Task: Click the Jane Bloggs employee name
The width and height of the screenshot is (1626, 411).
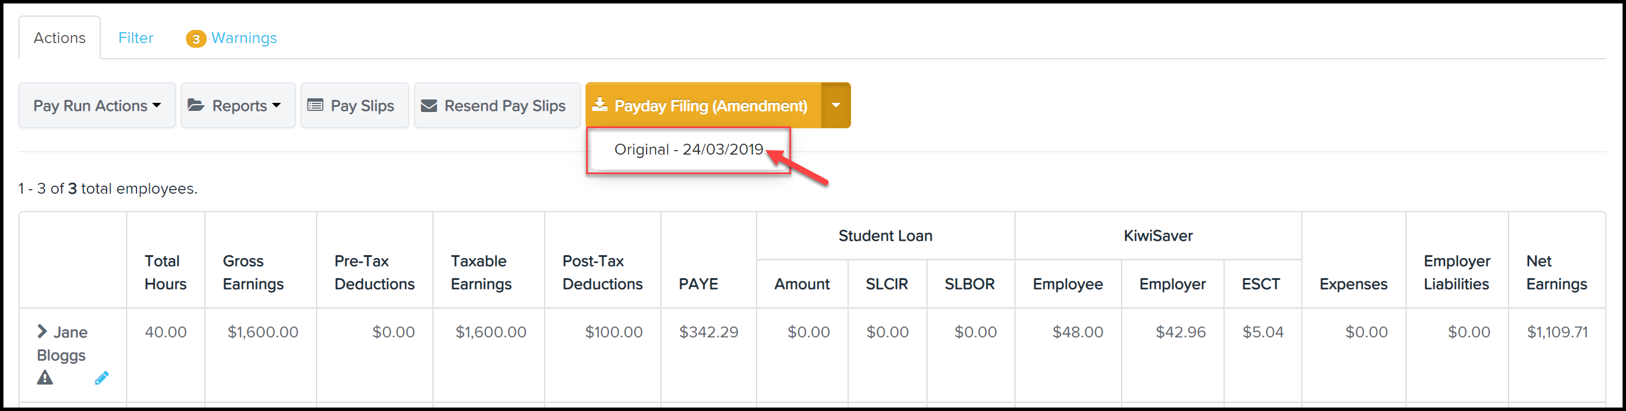Action: (62, 344)
